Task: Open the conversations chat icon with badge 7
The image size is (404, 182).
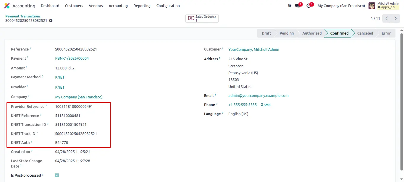Action: [297, 6]
